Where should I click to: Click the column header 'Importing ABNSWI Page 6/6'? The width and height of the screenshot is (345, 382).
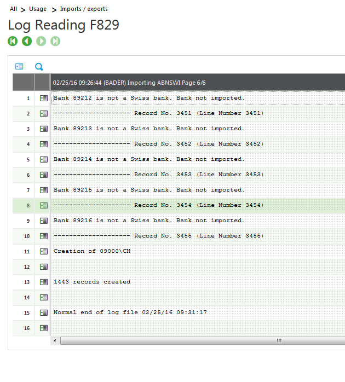pos(129,83)
